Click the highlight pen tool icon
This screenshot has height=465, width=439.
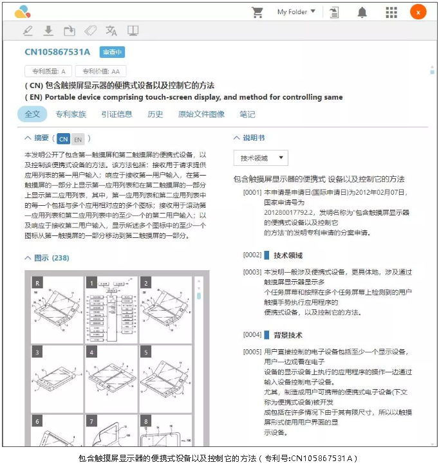[x=27, y=31]
